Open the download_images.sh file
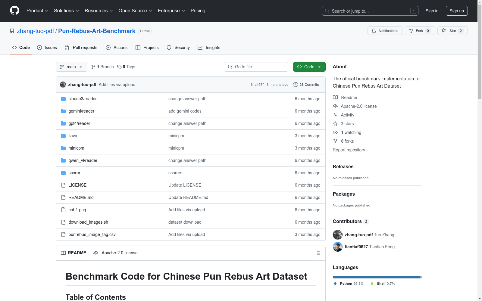The height and width of the screenshot is (301, 482). tap(88, 222)
